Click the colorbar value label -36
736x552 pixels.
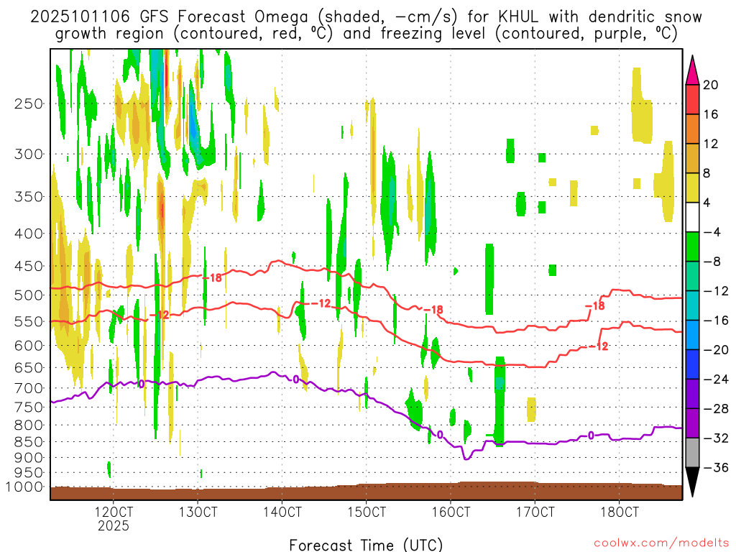coord(716,468)
